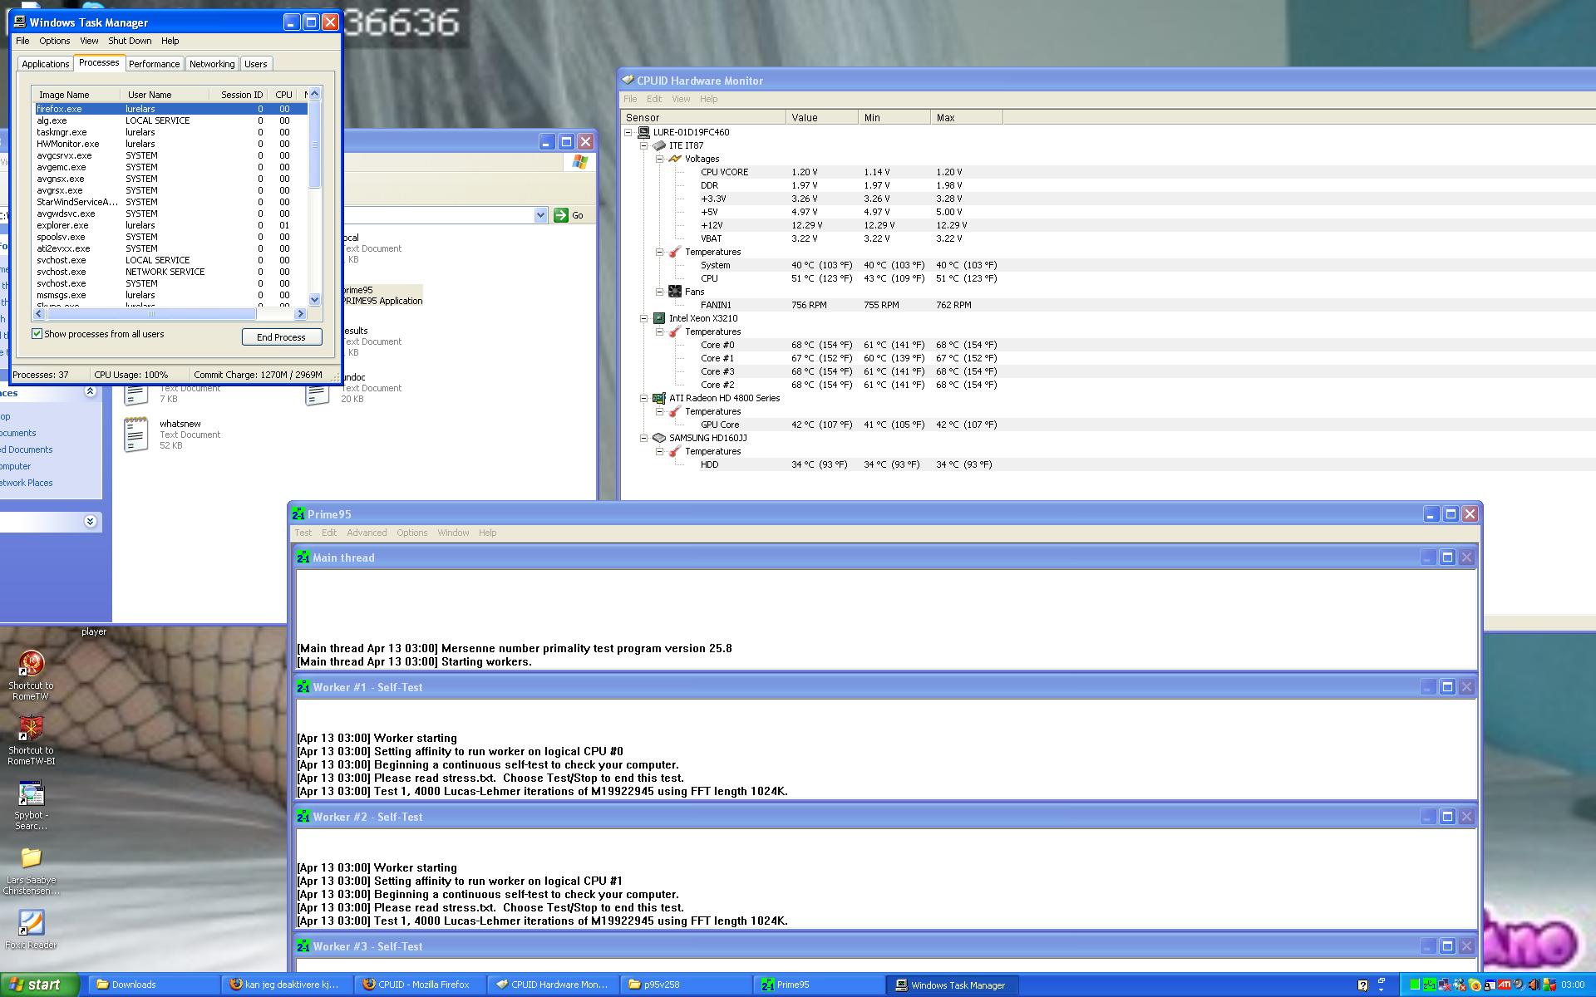This screenshot has height=997, width=1596.
Task: Open the Foxit Reader desktop icon
Action: [x=31, y=922]
